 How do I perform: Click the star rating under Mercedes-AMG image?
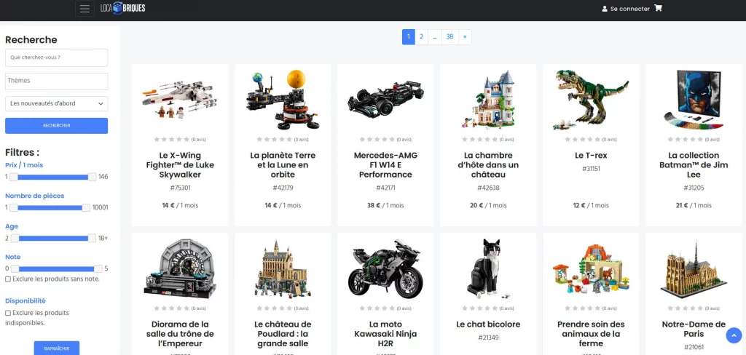point(377,139)
